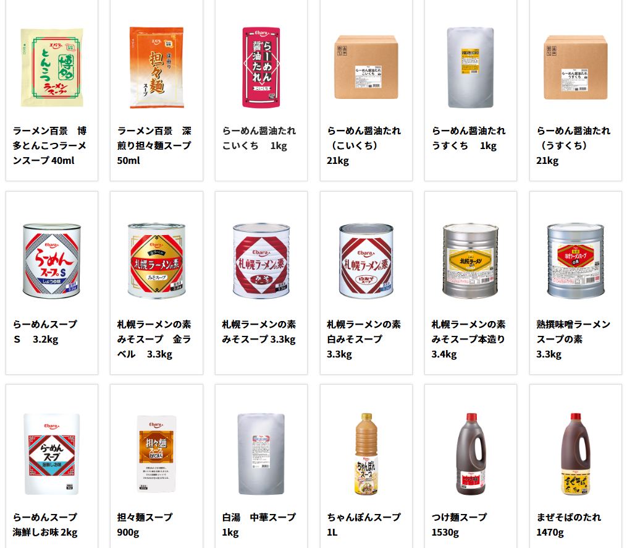Screen dimensions: 627x548
Task: View the つけ麺スープ 1530g bottle
Action: click(x=470, y=454)
